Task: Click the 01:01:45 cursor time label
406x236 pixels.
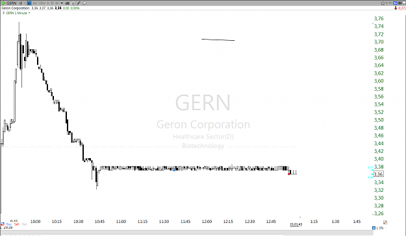Action: point(296,224)
